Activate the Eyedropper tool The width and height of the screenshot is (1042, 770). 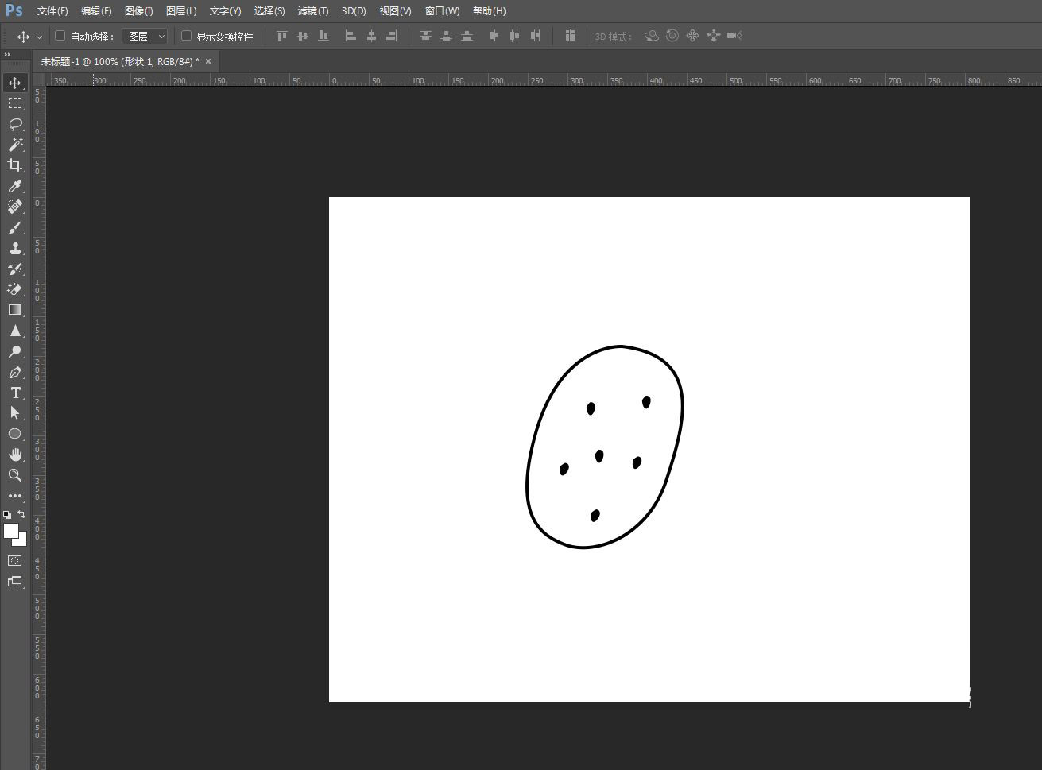[14, 186]
